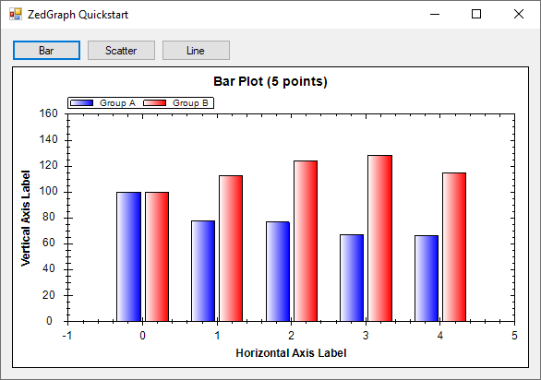The height and width of the screenshot is (380, 541).
Task: Click the chart title Bar Plot (5 points)
Action: [x=270, y=81]
